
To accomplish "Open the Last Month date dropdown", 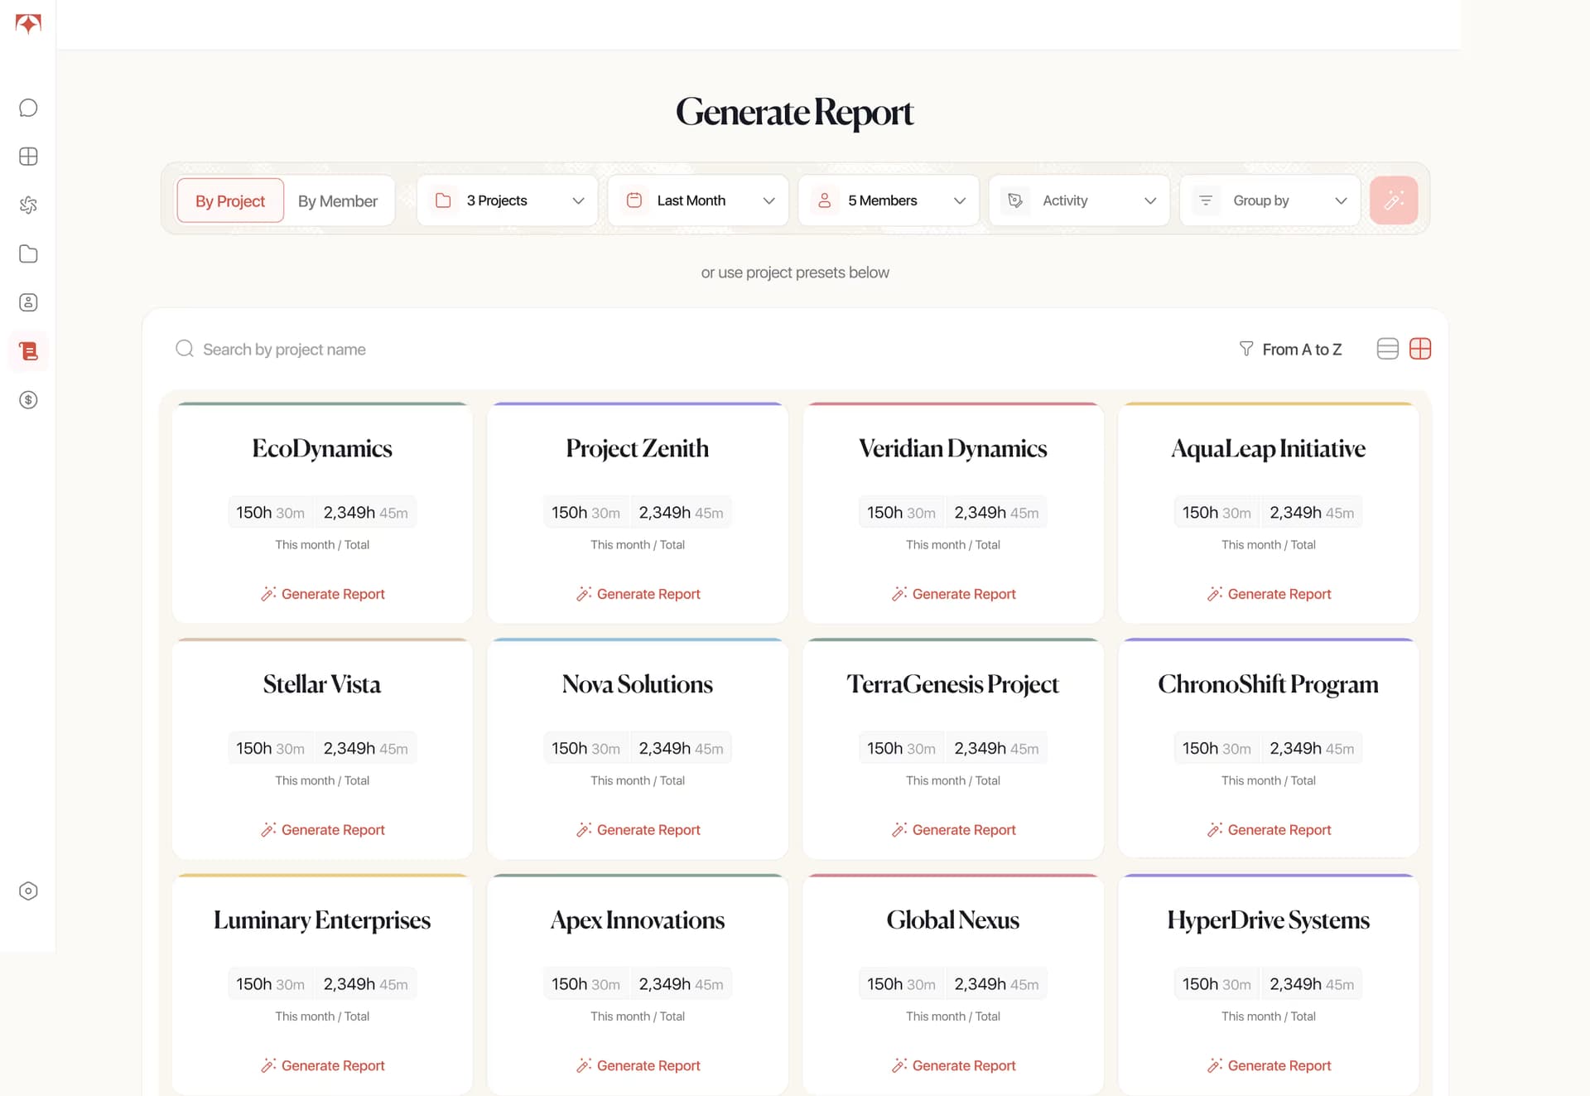I will point(698,200).
